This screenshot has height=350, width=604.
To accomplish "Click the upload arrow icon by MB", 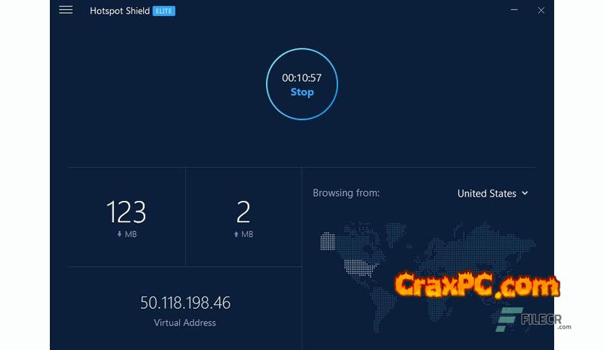I will point(236,234).
